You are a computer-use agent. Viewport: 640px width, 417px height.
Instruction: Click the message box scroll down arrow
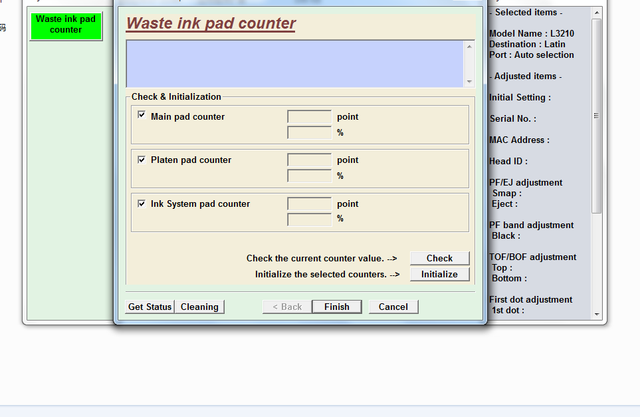click(x=469, y=82)
